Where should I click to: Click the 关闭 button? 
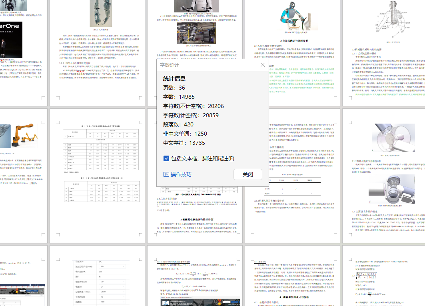(x=248, y=174)
